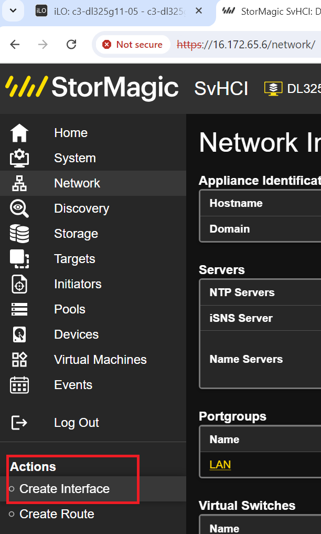The image size is (321, 534).
Task: Click the Name Servers row label
Action: pyautogui.click(x=246, y=359)
